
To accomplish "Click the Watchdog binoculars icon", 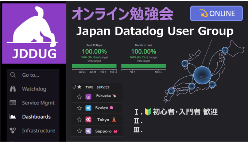I will coord(13,89).
